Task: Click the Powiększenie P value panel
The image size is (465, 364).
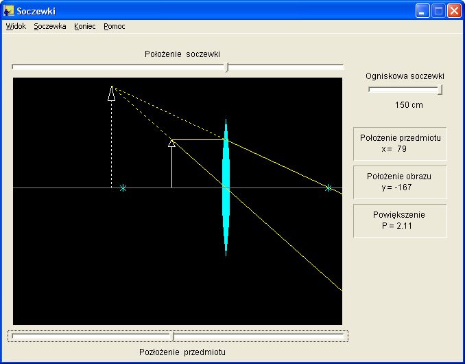Action: coord(400,220)
